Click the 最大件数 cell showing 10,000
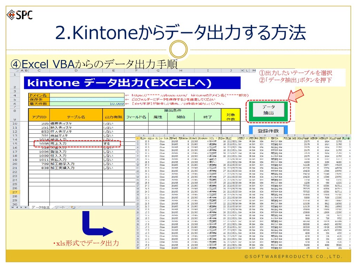 pyautogui.click(x=87, y=104)
